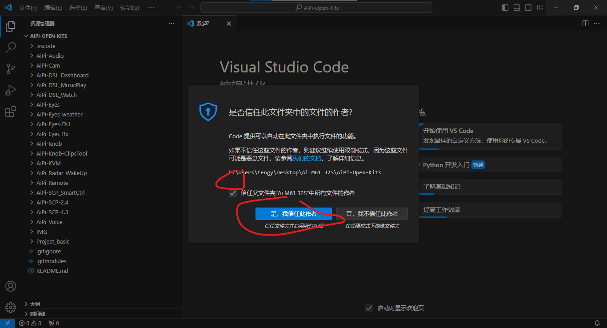Image resolution: width=607 pixels, height=328 pixels.
Task: Expand the AiPi-KVM folder
Action: 101,163
